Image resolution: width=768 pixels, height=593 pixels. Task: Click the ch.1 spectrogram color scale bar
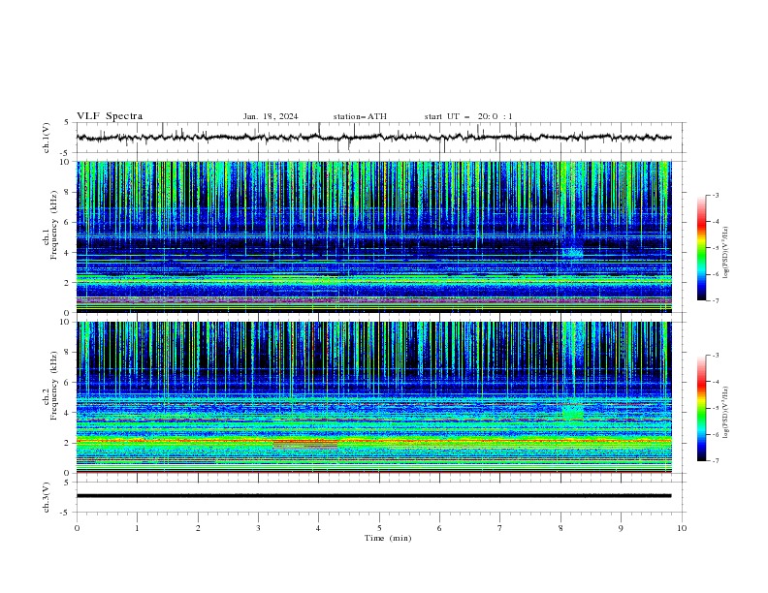click(x=701, y=248)
